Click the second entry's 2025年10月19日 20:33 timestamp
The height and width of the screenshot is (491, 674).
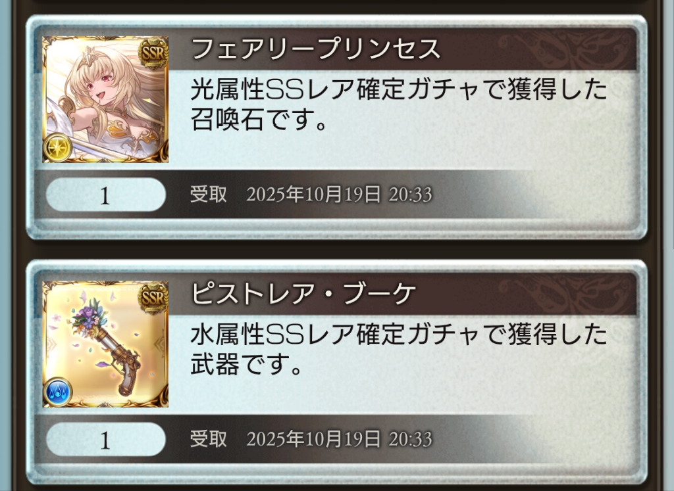(x=339, y=440)
